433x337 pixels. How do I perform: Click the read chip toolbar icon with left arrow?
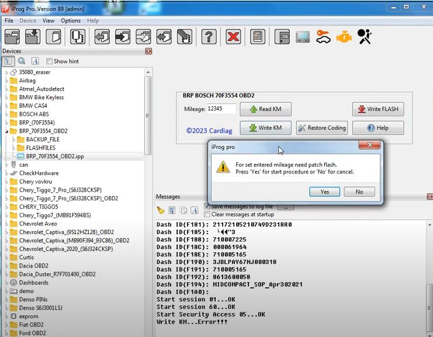tap(102, 36)
